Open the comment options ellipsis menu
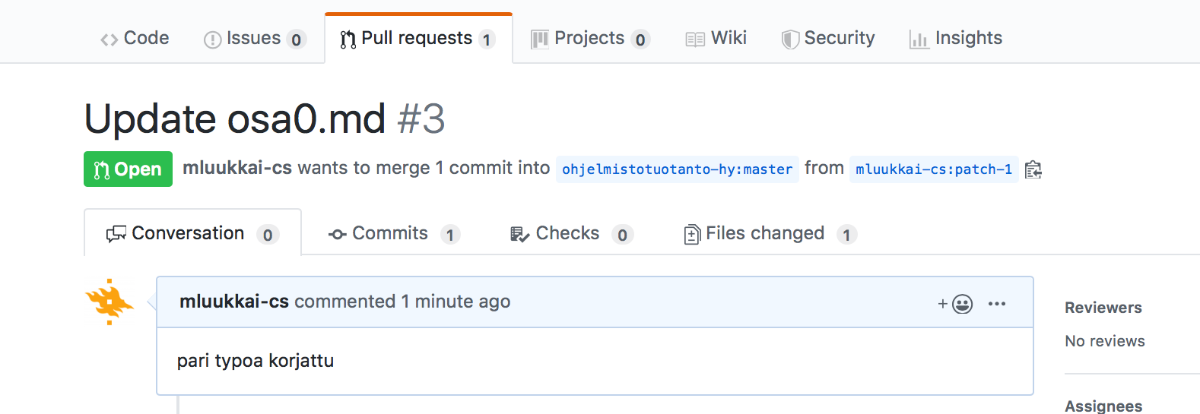 996,304
